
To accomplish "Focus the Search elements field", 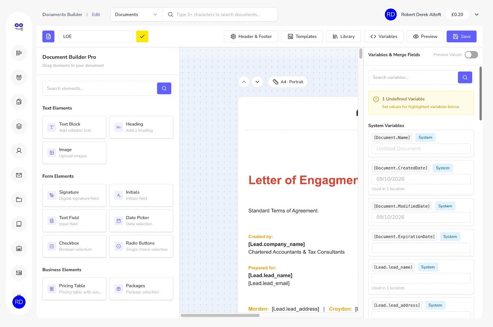I will click(100, 88).
